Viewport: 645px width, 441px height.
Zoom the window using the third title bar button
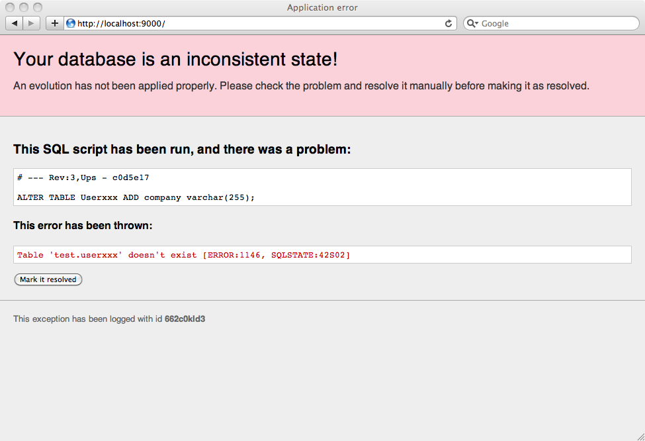coord(38,7)
